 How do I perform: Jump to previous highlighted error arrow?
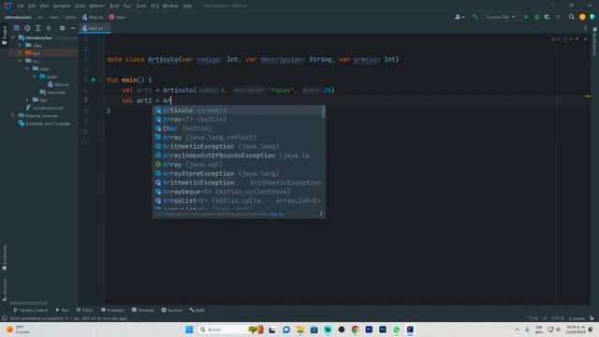[577, 39]
